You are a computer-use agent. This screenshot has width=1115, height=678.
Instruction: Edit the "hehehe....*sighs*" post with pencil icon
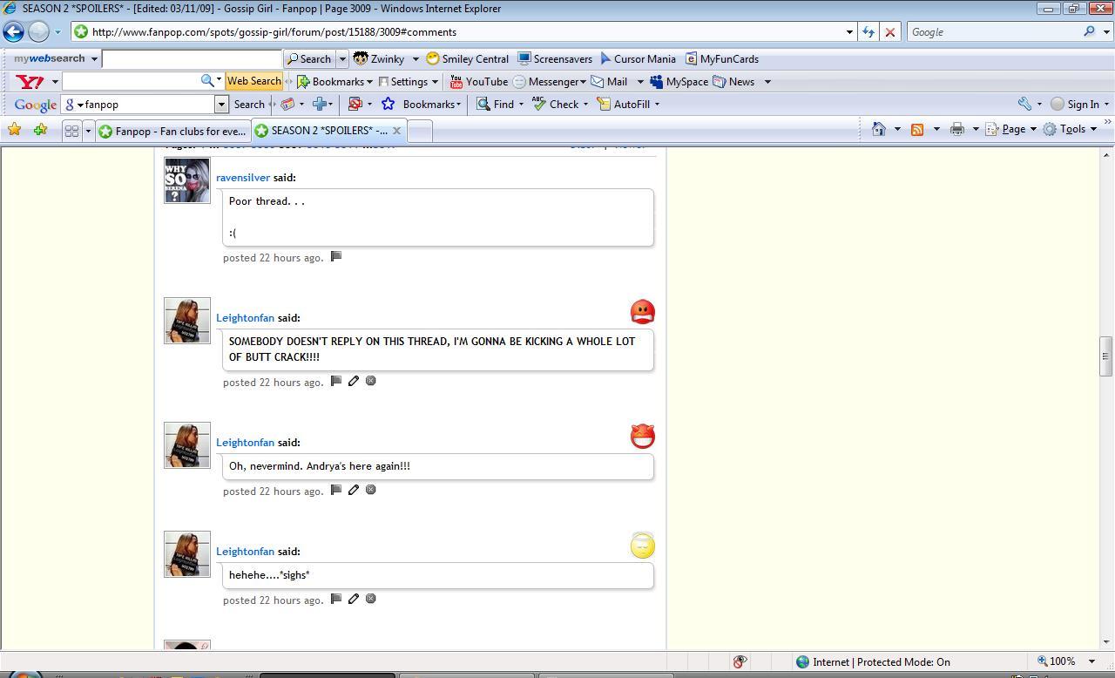[x=354, y=599]
